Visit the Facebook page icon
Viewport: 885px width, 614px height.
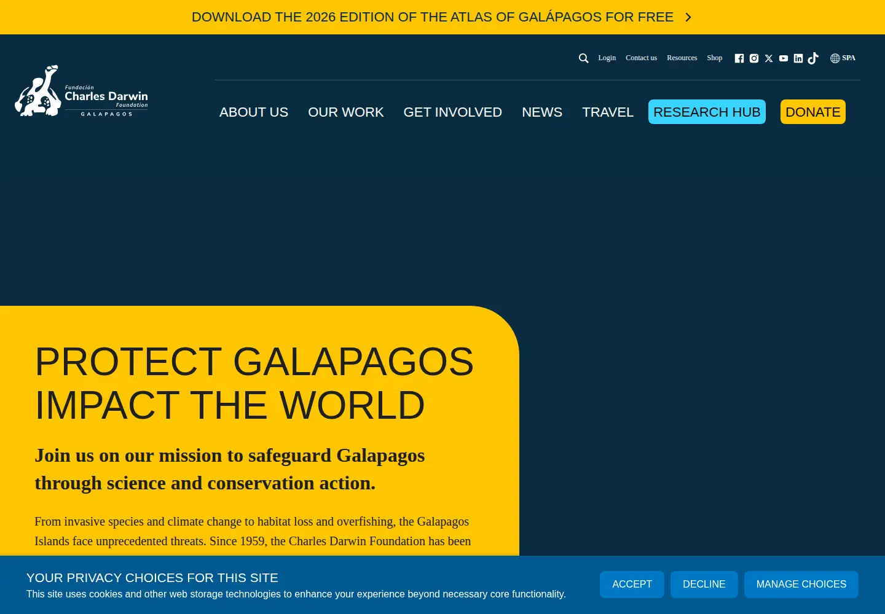click(x=739, y=58)
